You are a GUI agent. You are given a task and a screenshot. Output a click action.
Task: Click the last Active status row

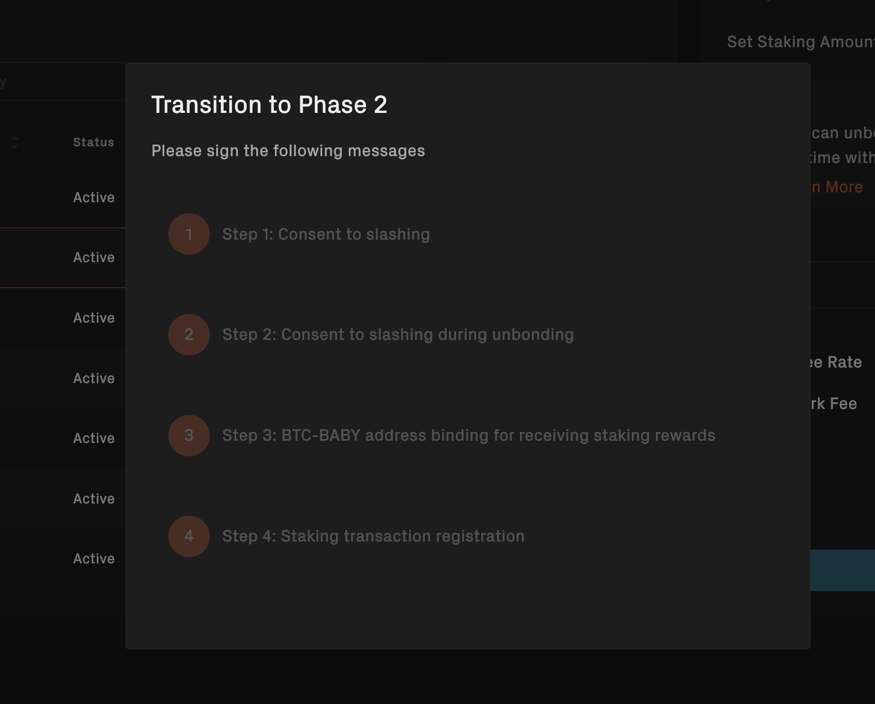pos(94,559)
